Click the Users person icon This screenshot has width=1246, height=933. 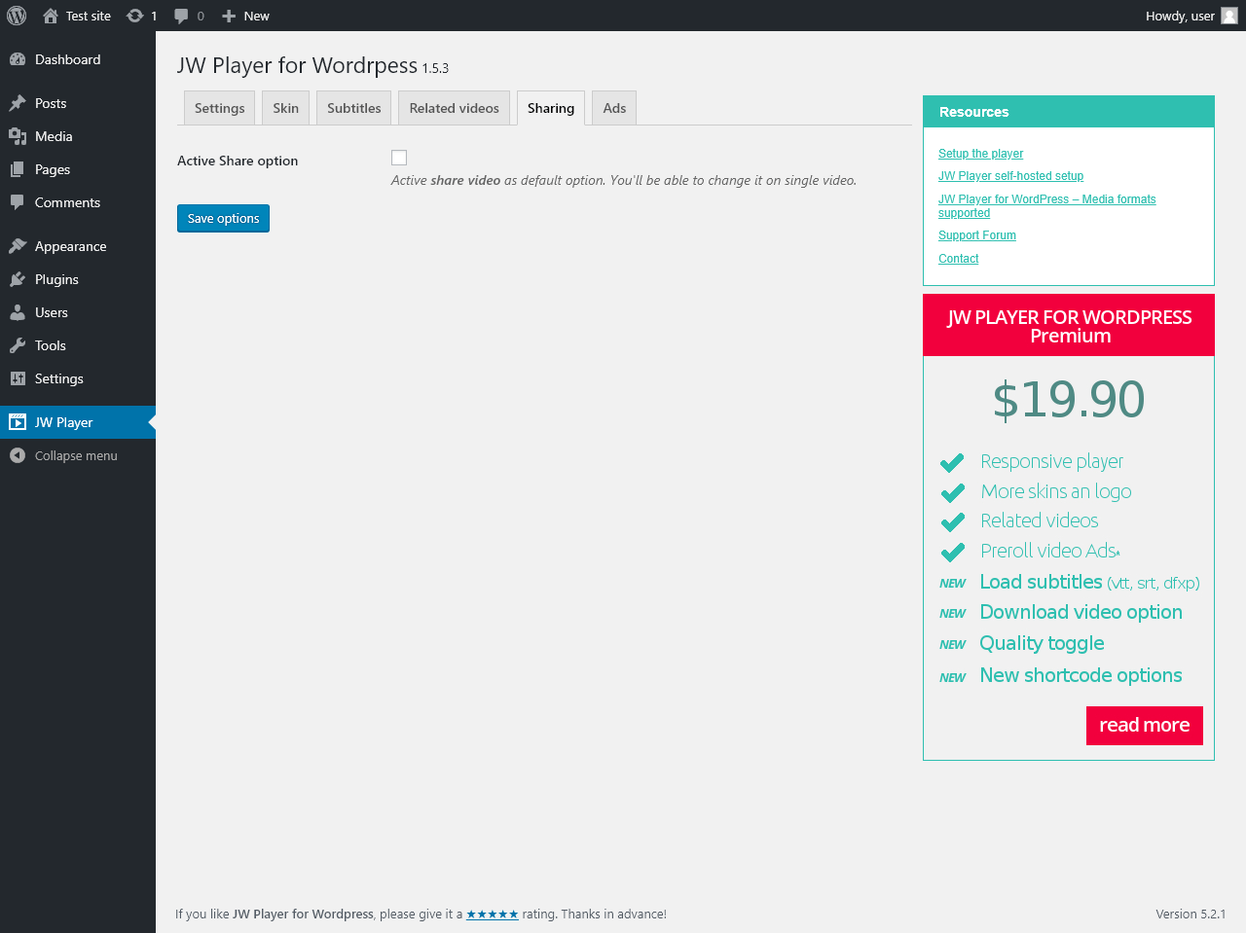click(x=18, y=312)
